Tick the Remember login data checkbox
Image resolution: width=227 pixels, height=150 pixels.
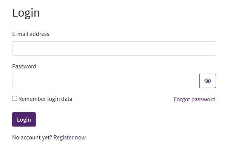[x=14, y=99]
